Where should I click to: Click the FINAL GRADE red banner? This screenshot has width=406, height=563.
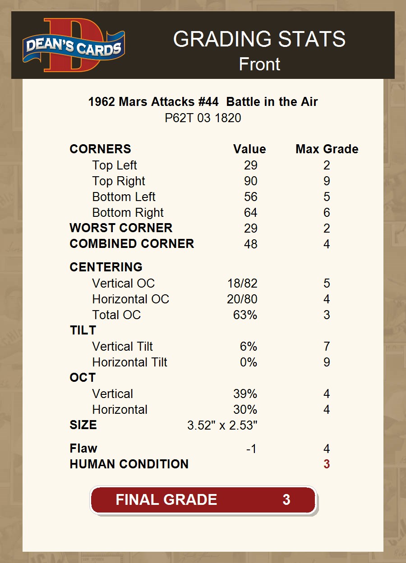click(x=203, y=500)
